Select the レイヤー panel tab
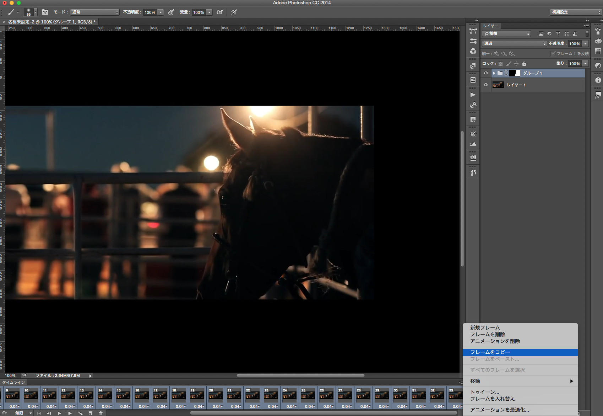The width and height of the screenshot is (603, 416). [x=491, y=26]
